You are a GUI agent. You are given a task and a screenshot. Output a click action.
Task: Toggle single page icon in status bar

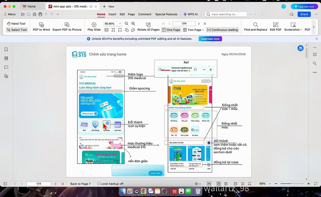click(x=219, y=184)
